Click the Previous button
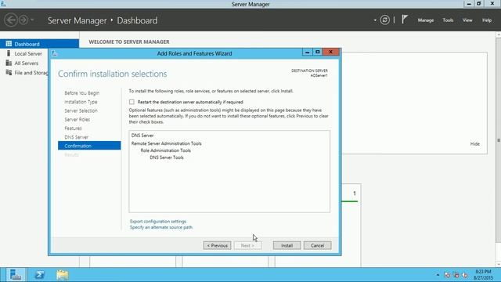 pos(217,245)
